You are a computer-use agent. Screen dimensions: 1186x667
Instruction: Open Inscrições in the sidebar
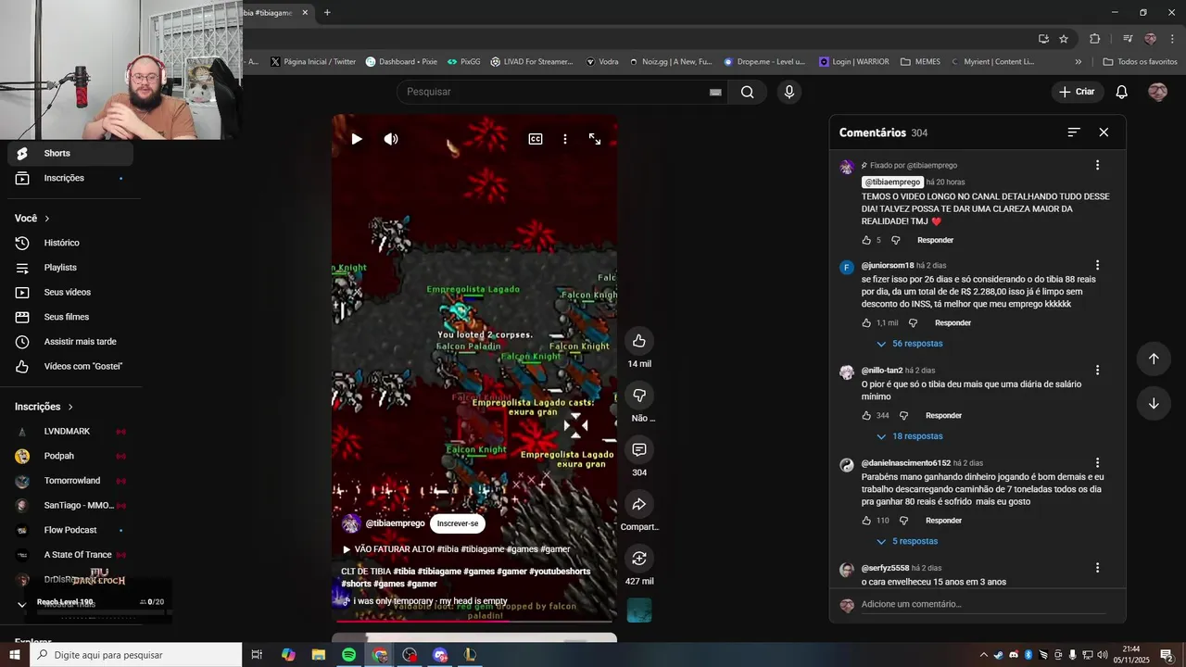pos(70,178)
